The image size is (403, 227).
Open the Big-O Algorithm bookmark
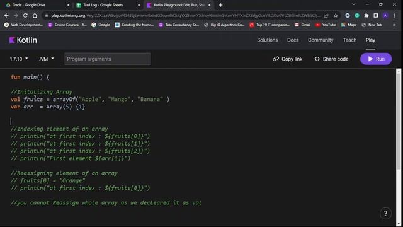click(224, 25)
